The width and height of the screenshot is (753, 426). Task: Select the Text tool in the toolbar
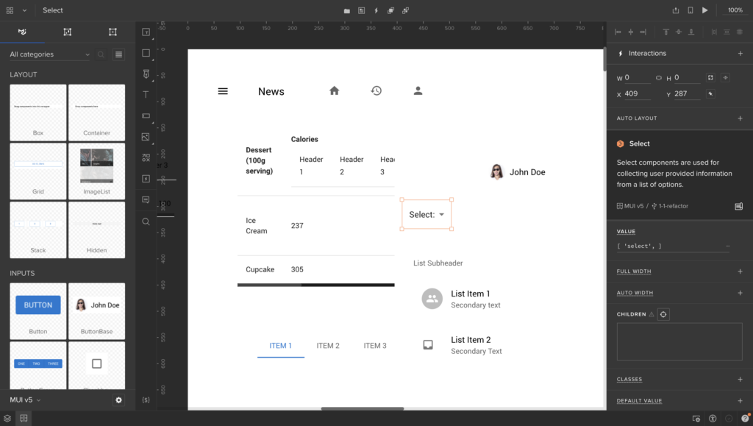click(146, 95)
